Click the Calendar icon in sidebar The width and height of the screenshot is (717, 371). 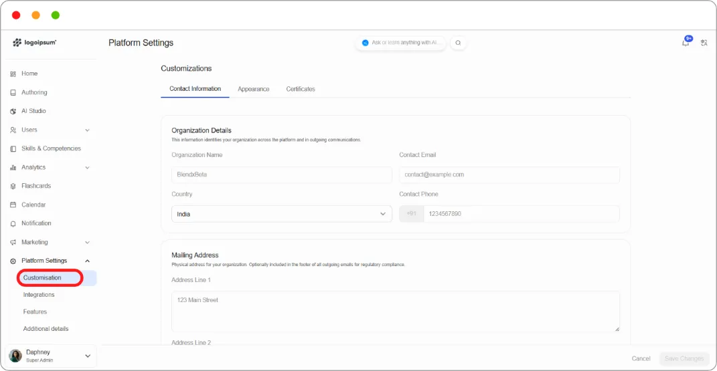[13, 205]
